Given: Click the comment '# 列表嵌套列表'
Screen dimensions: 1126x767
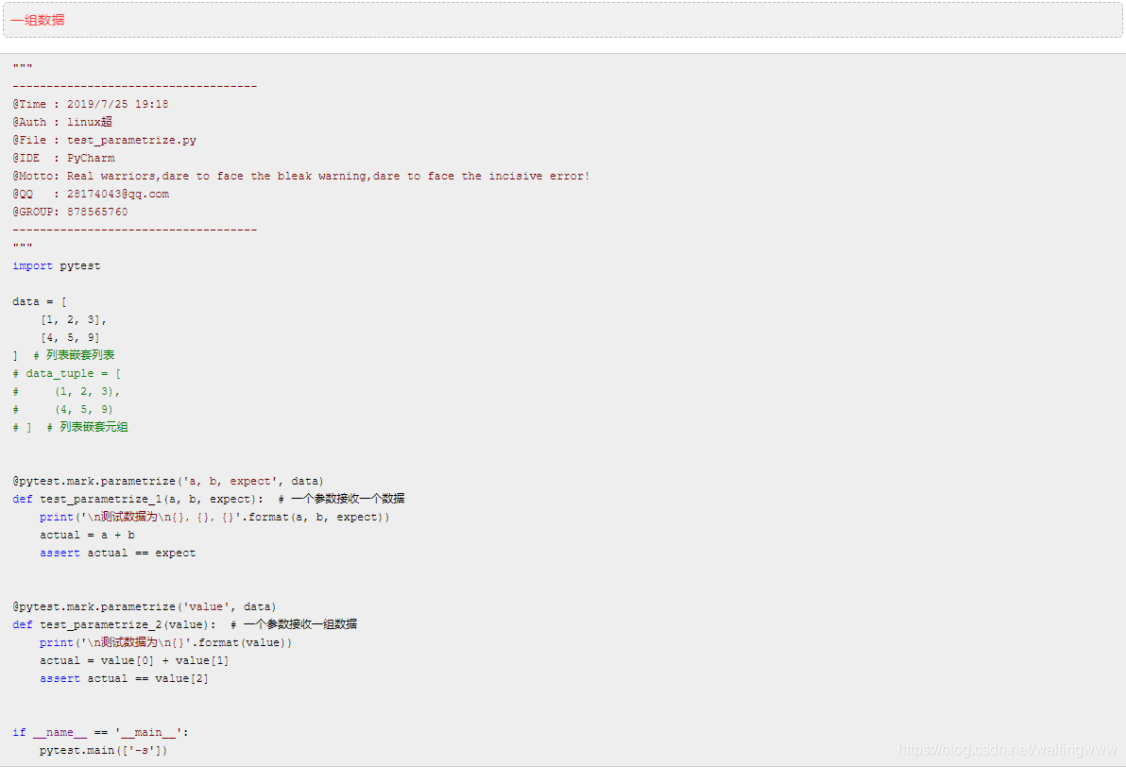Looking at the screenshot, I should click(74, 355).
